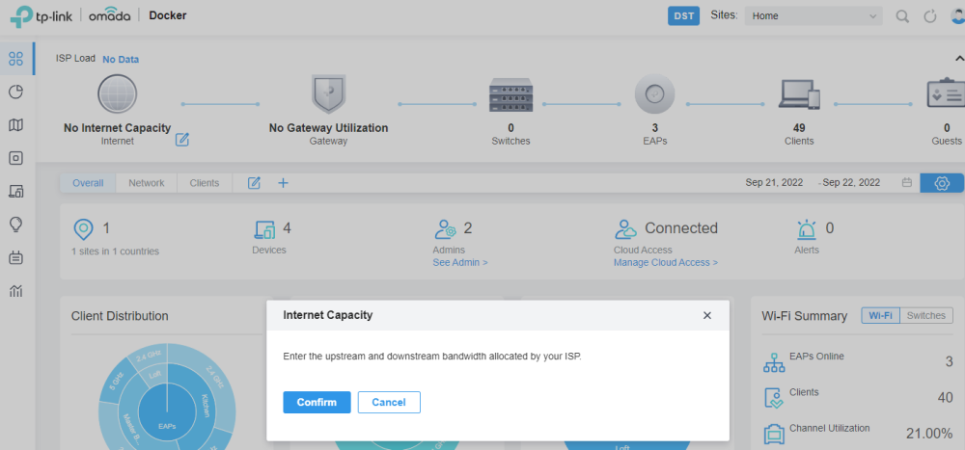Click the No Data ISP Load link
The height and width of the screenshot is (450, 965).
(121, 60)
